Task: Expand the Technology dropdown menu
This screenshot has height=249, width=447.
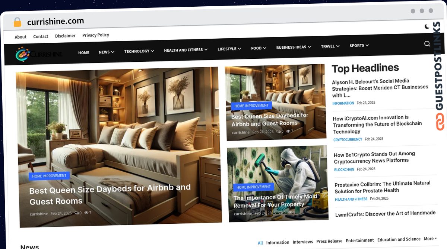Action: [139, 51]
